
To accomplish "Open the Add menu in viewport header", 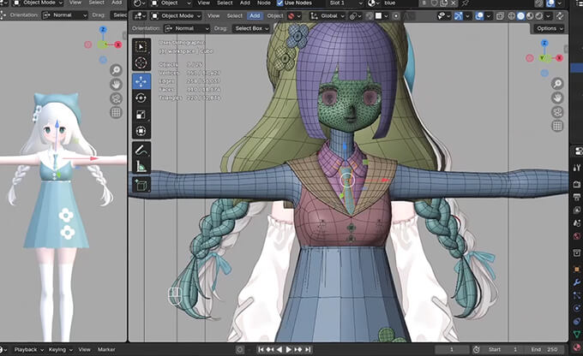I will pyautogui.click(x=255, y=15).
